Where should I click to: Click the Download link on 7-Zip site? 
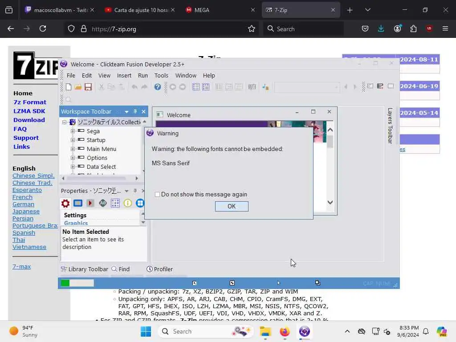tap(29, 120)
